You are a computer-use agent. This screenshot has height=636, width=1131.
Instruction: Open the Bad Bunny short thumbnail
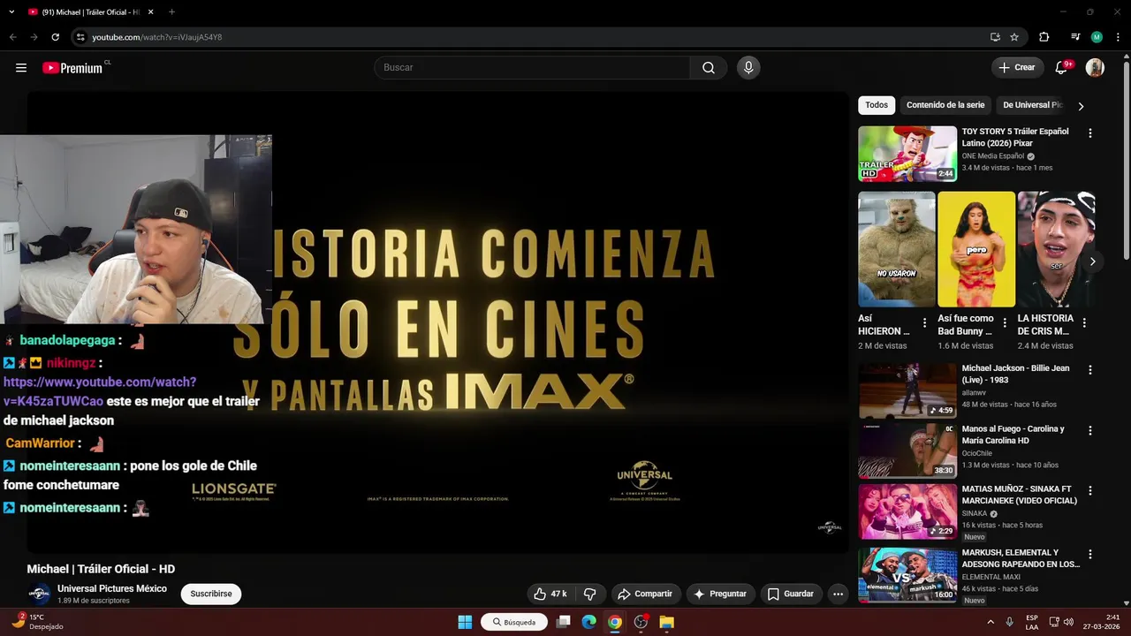[976, 249]
